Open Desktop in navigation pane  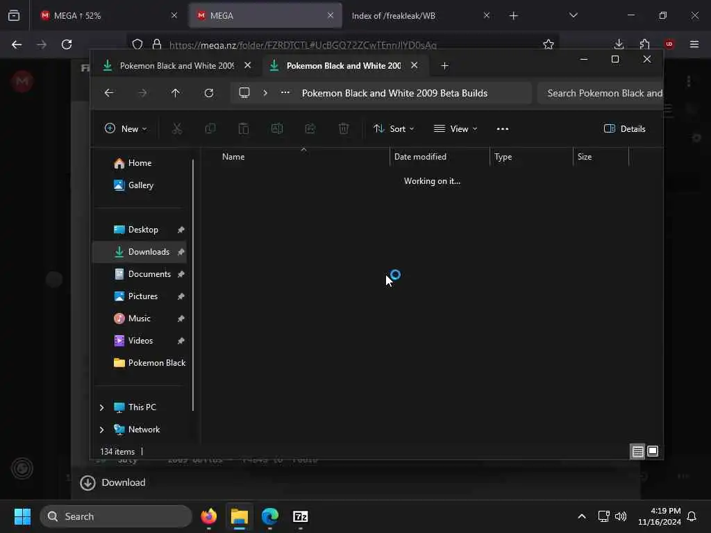142,230
